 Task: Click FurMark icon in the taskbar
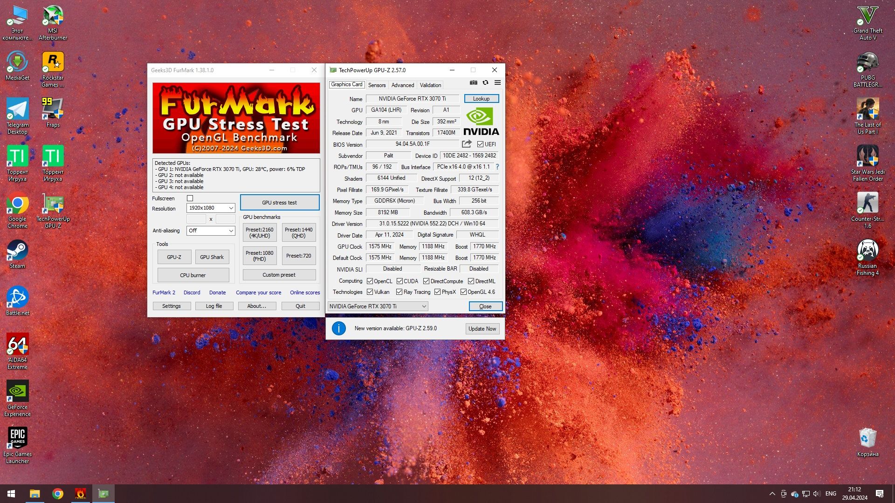click(81, 494)
